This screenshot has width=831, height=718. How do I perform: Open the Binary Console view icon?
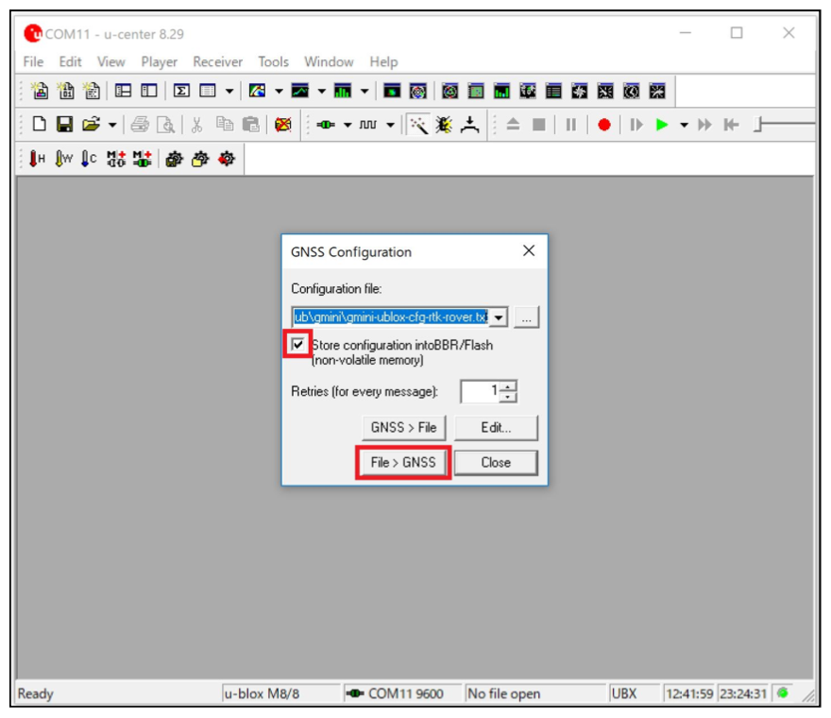[x=66, y=92]
